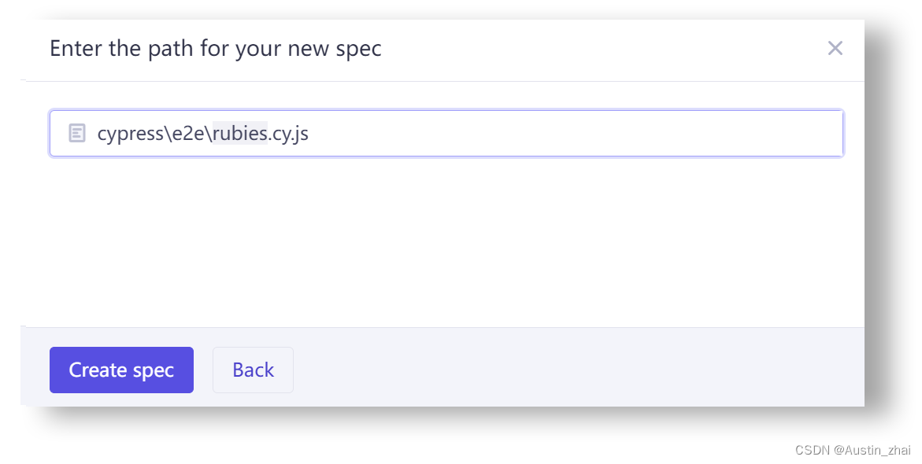Click the "cypress" folder segment of the path

pos(130,134)
